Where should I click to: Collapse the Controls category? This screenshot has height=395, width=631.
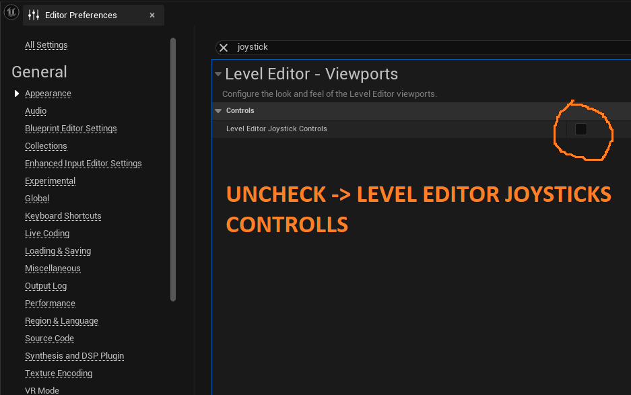click(x=218, y=110)
